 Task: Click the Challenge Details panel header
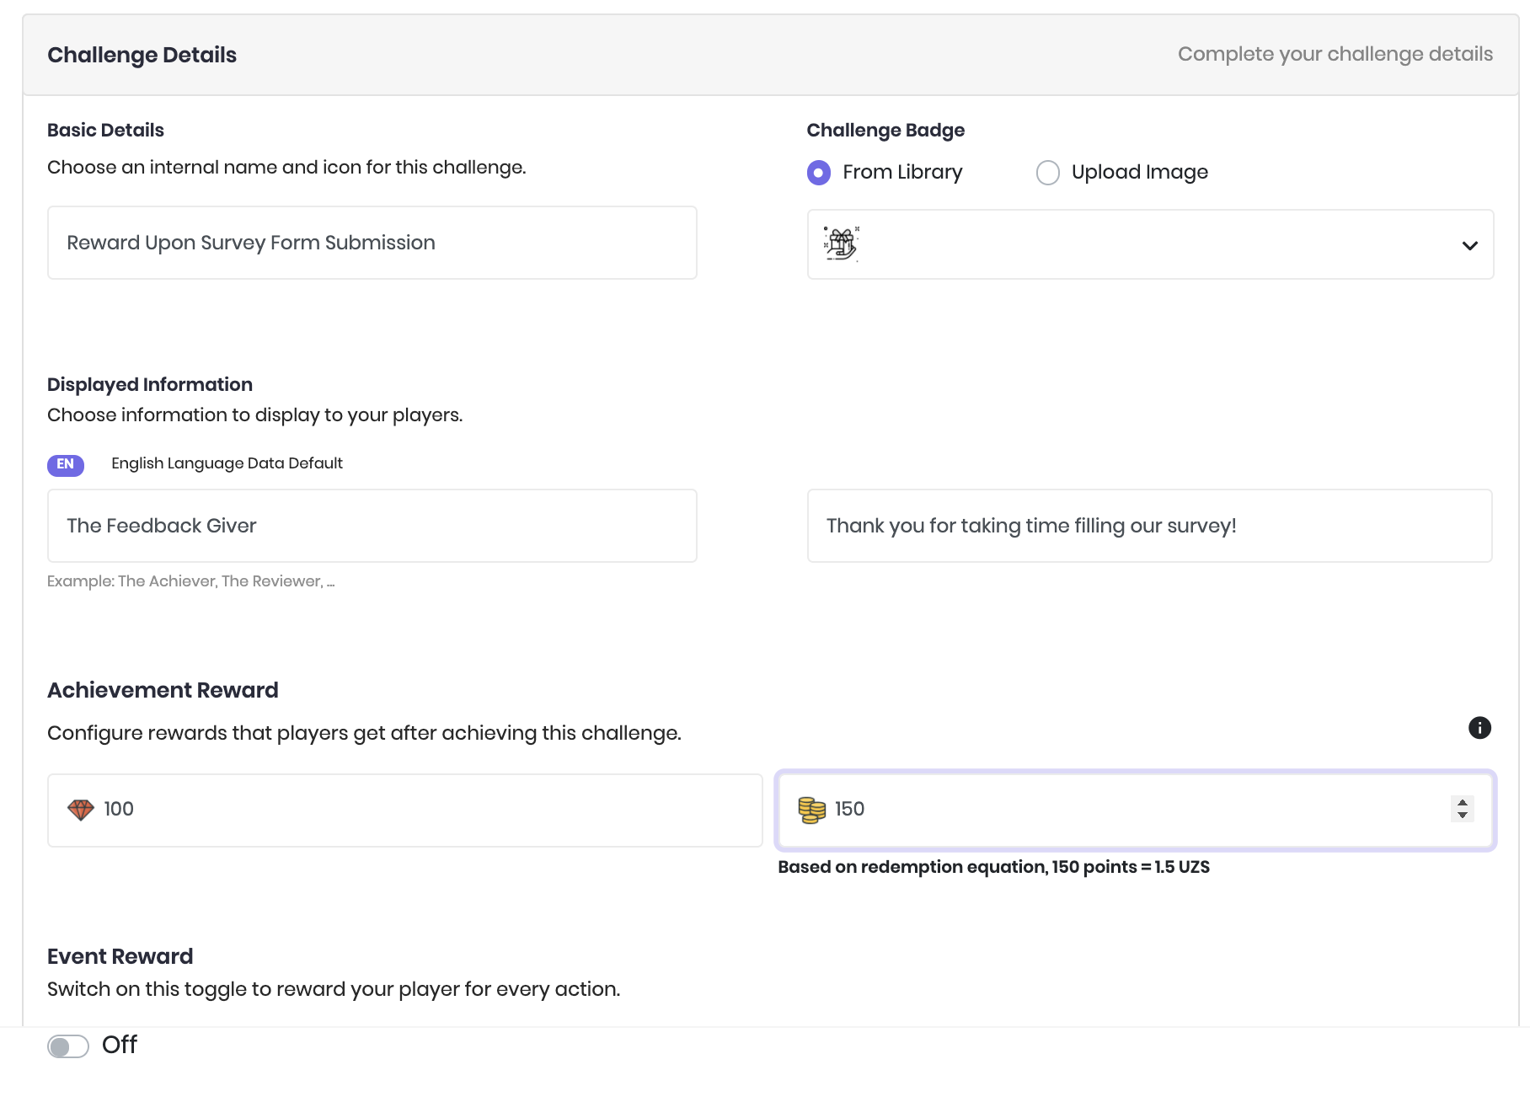click(142, 55)
